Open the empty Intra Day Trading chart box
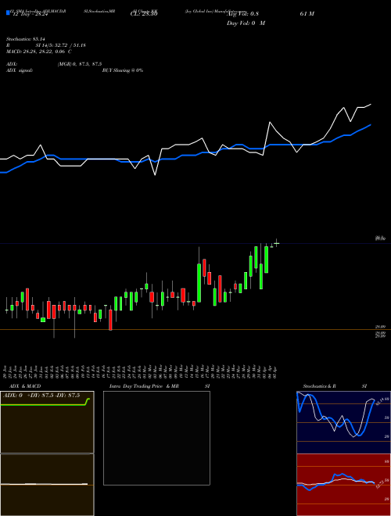 point(156,438)
